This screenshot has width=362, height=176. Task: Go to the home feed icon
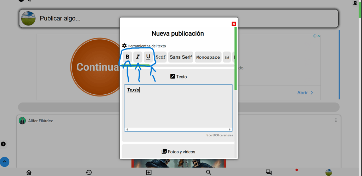[29, 172]
